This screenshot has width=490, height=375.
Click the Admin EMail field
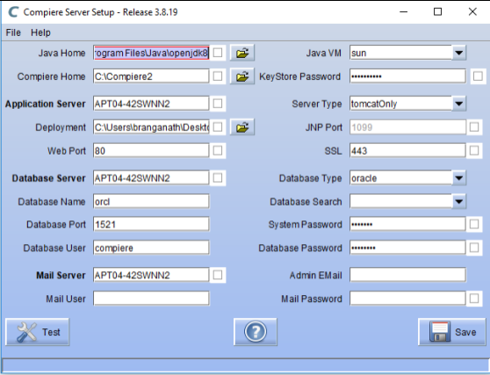pos(407,275)
